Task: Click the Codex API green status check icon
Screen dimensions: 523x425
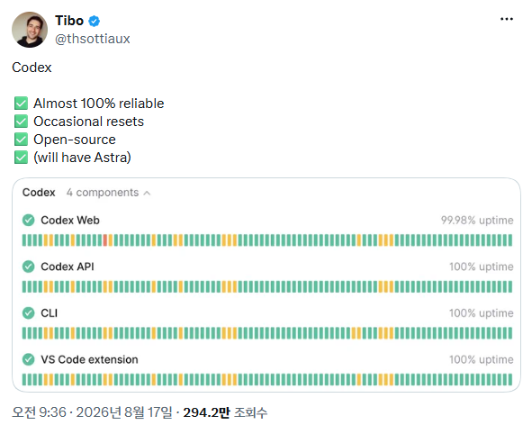Action: click(x=28, y=267)
